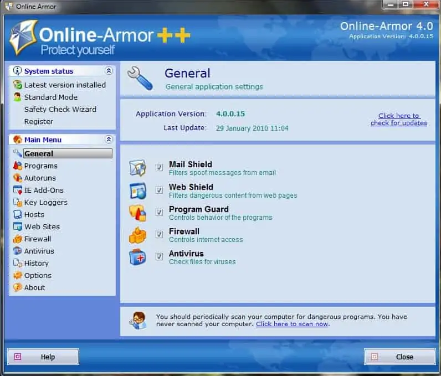Click the Autoruns icon in sidebar
Viewport: 441px width, 376px height.
(17, 178)
